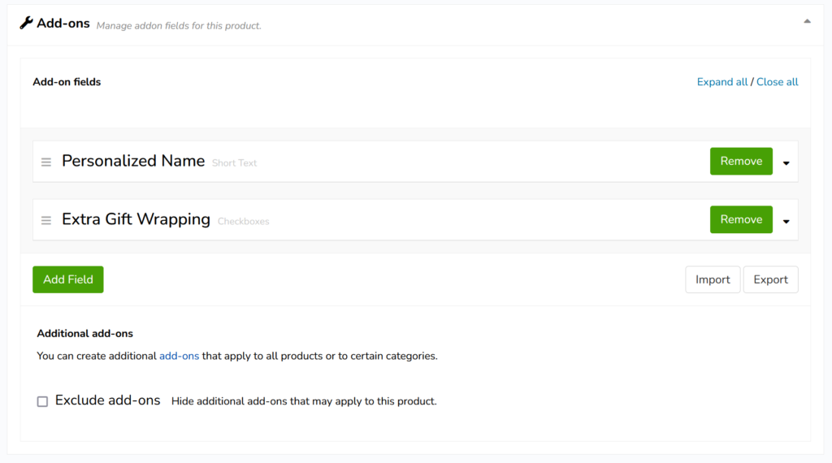
Task: Remove the Personalized Name field
Action: point(740,161)
